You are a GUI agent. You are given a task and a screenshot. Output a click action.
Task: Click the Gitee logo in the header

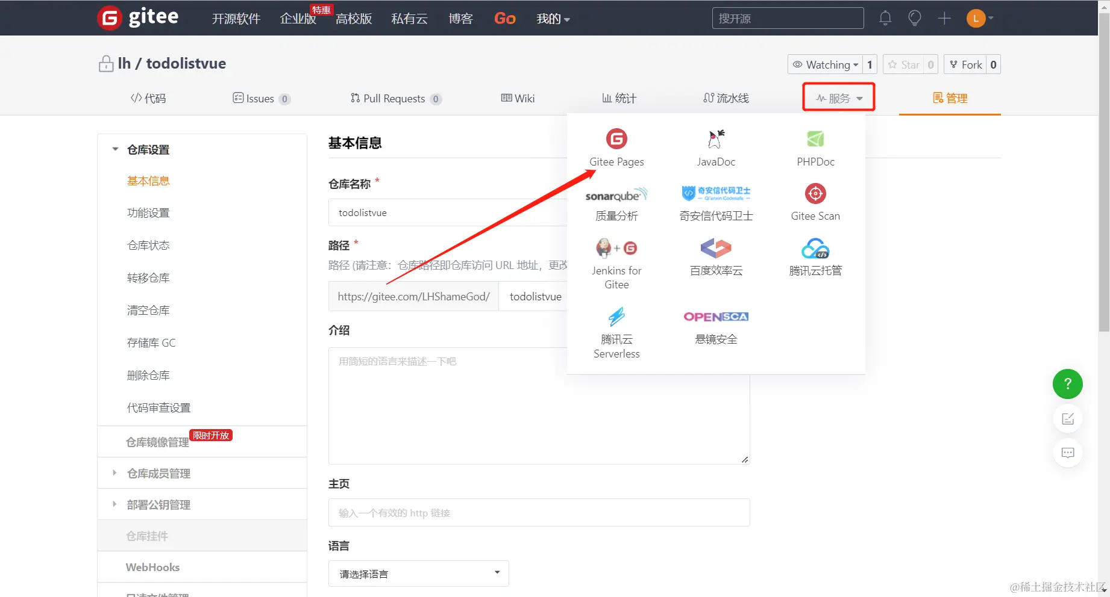(138, 17)
